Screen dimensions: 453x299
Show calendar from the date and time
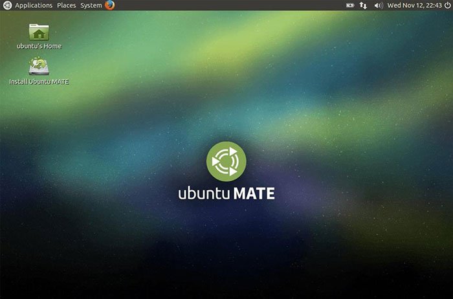[414, 5]
